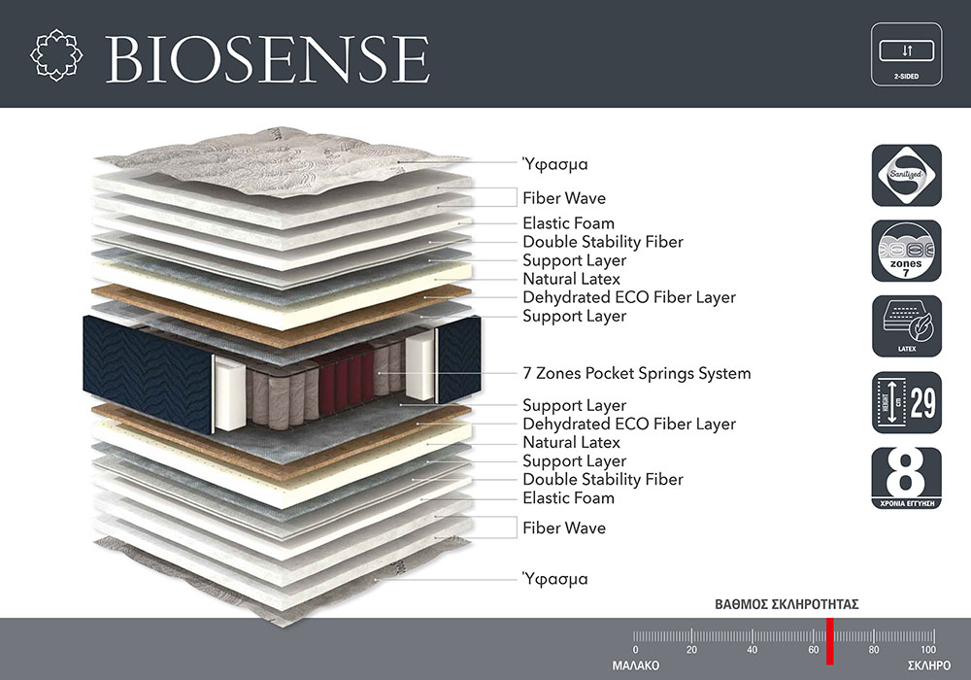
Task: Select the lower Elastic Foam label
Action: point(568,498)
